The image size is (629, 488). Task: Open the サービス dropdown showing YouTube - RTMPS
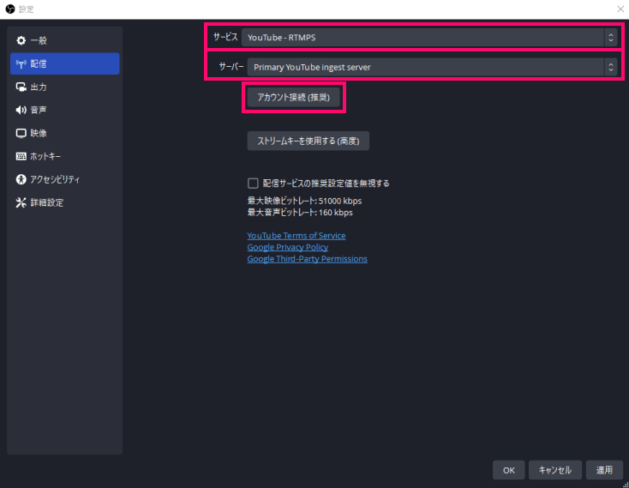click(428, 38)
